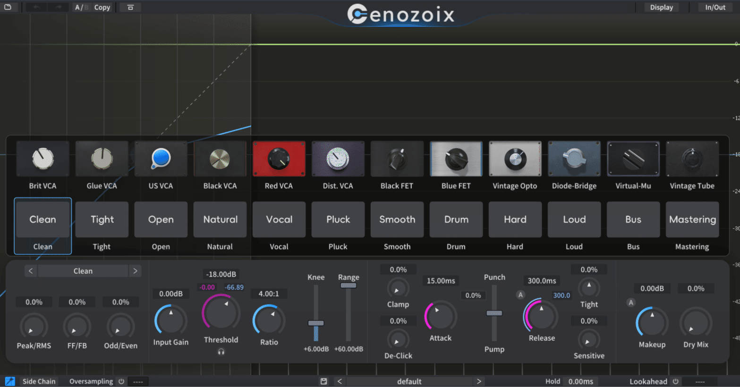The image size is (740, 387).
Task: Open the In/Out menu
Action: 714,7
